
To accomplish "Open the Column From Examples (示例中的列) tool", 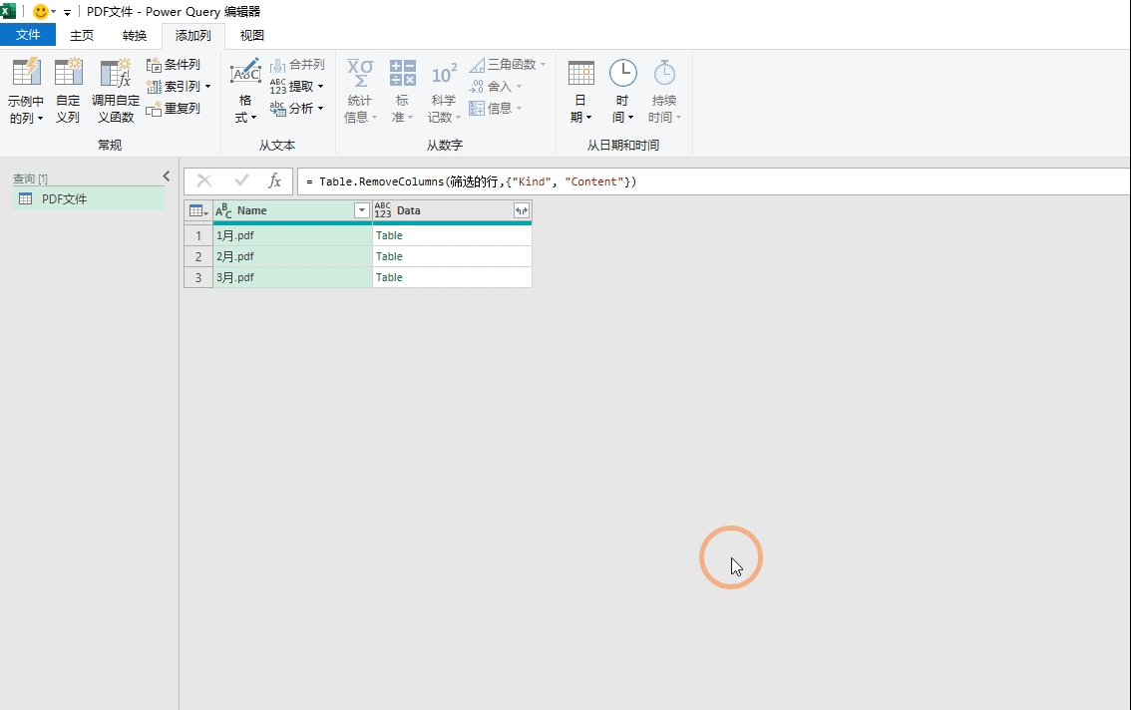I will [x=26, y=91].
